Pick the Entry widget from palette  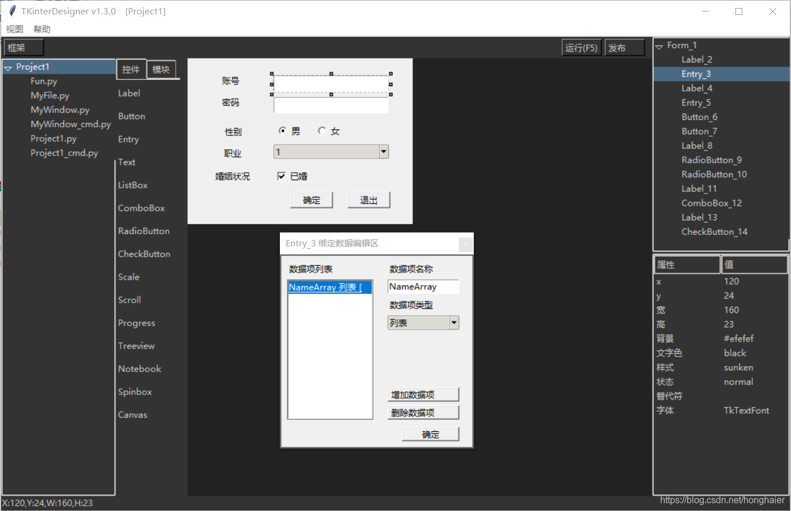[x=128, y=139]
